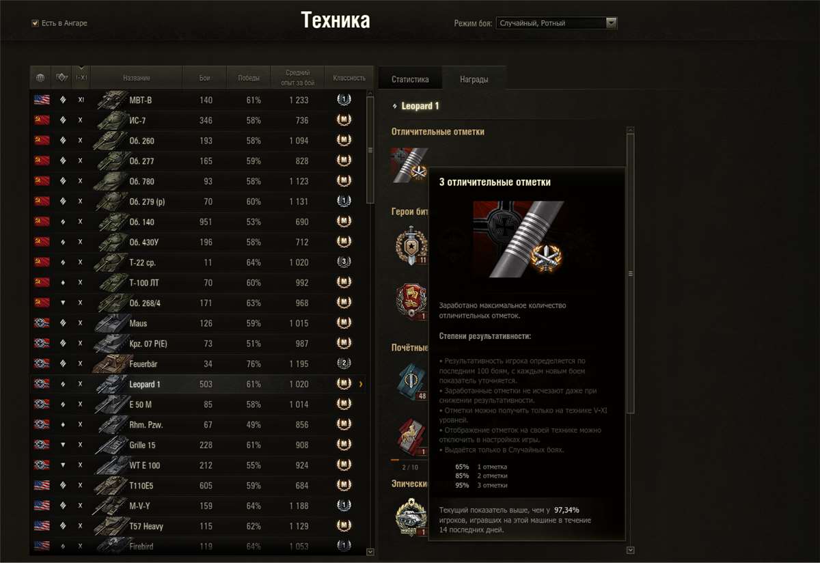Click vehicle list scroll down arrow
820x563 pixels.
click(370, 551)
